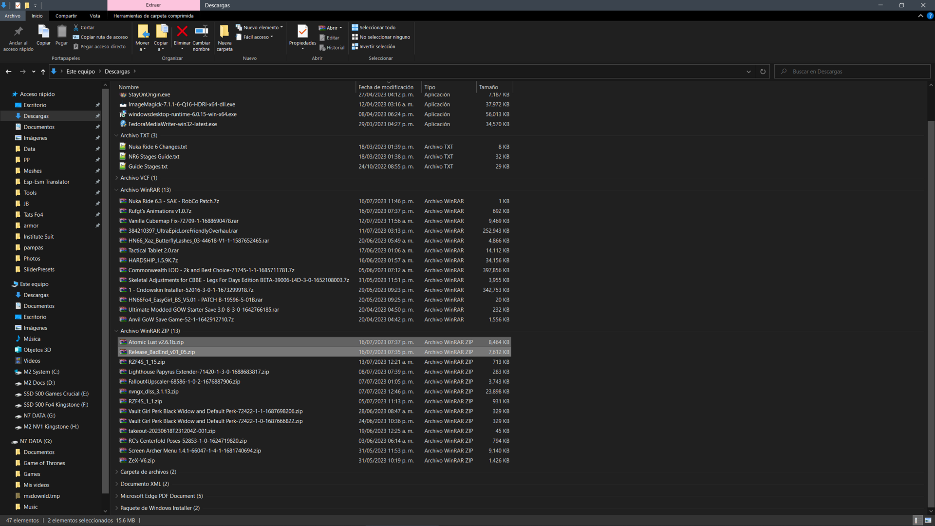
Task: Click the Buscar en Descargas search box
Action: pyautogui.click(x=852, y=72)
